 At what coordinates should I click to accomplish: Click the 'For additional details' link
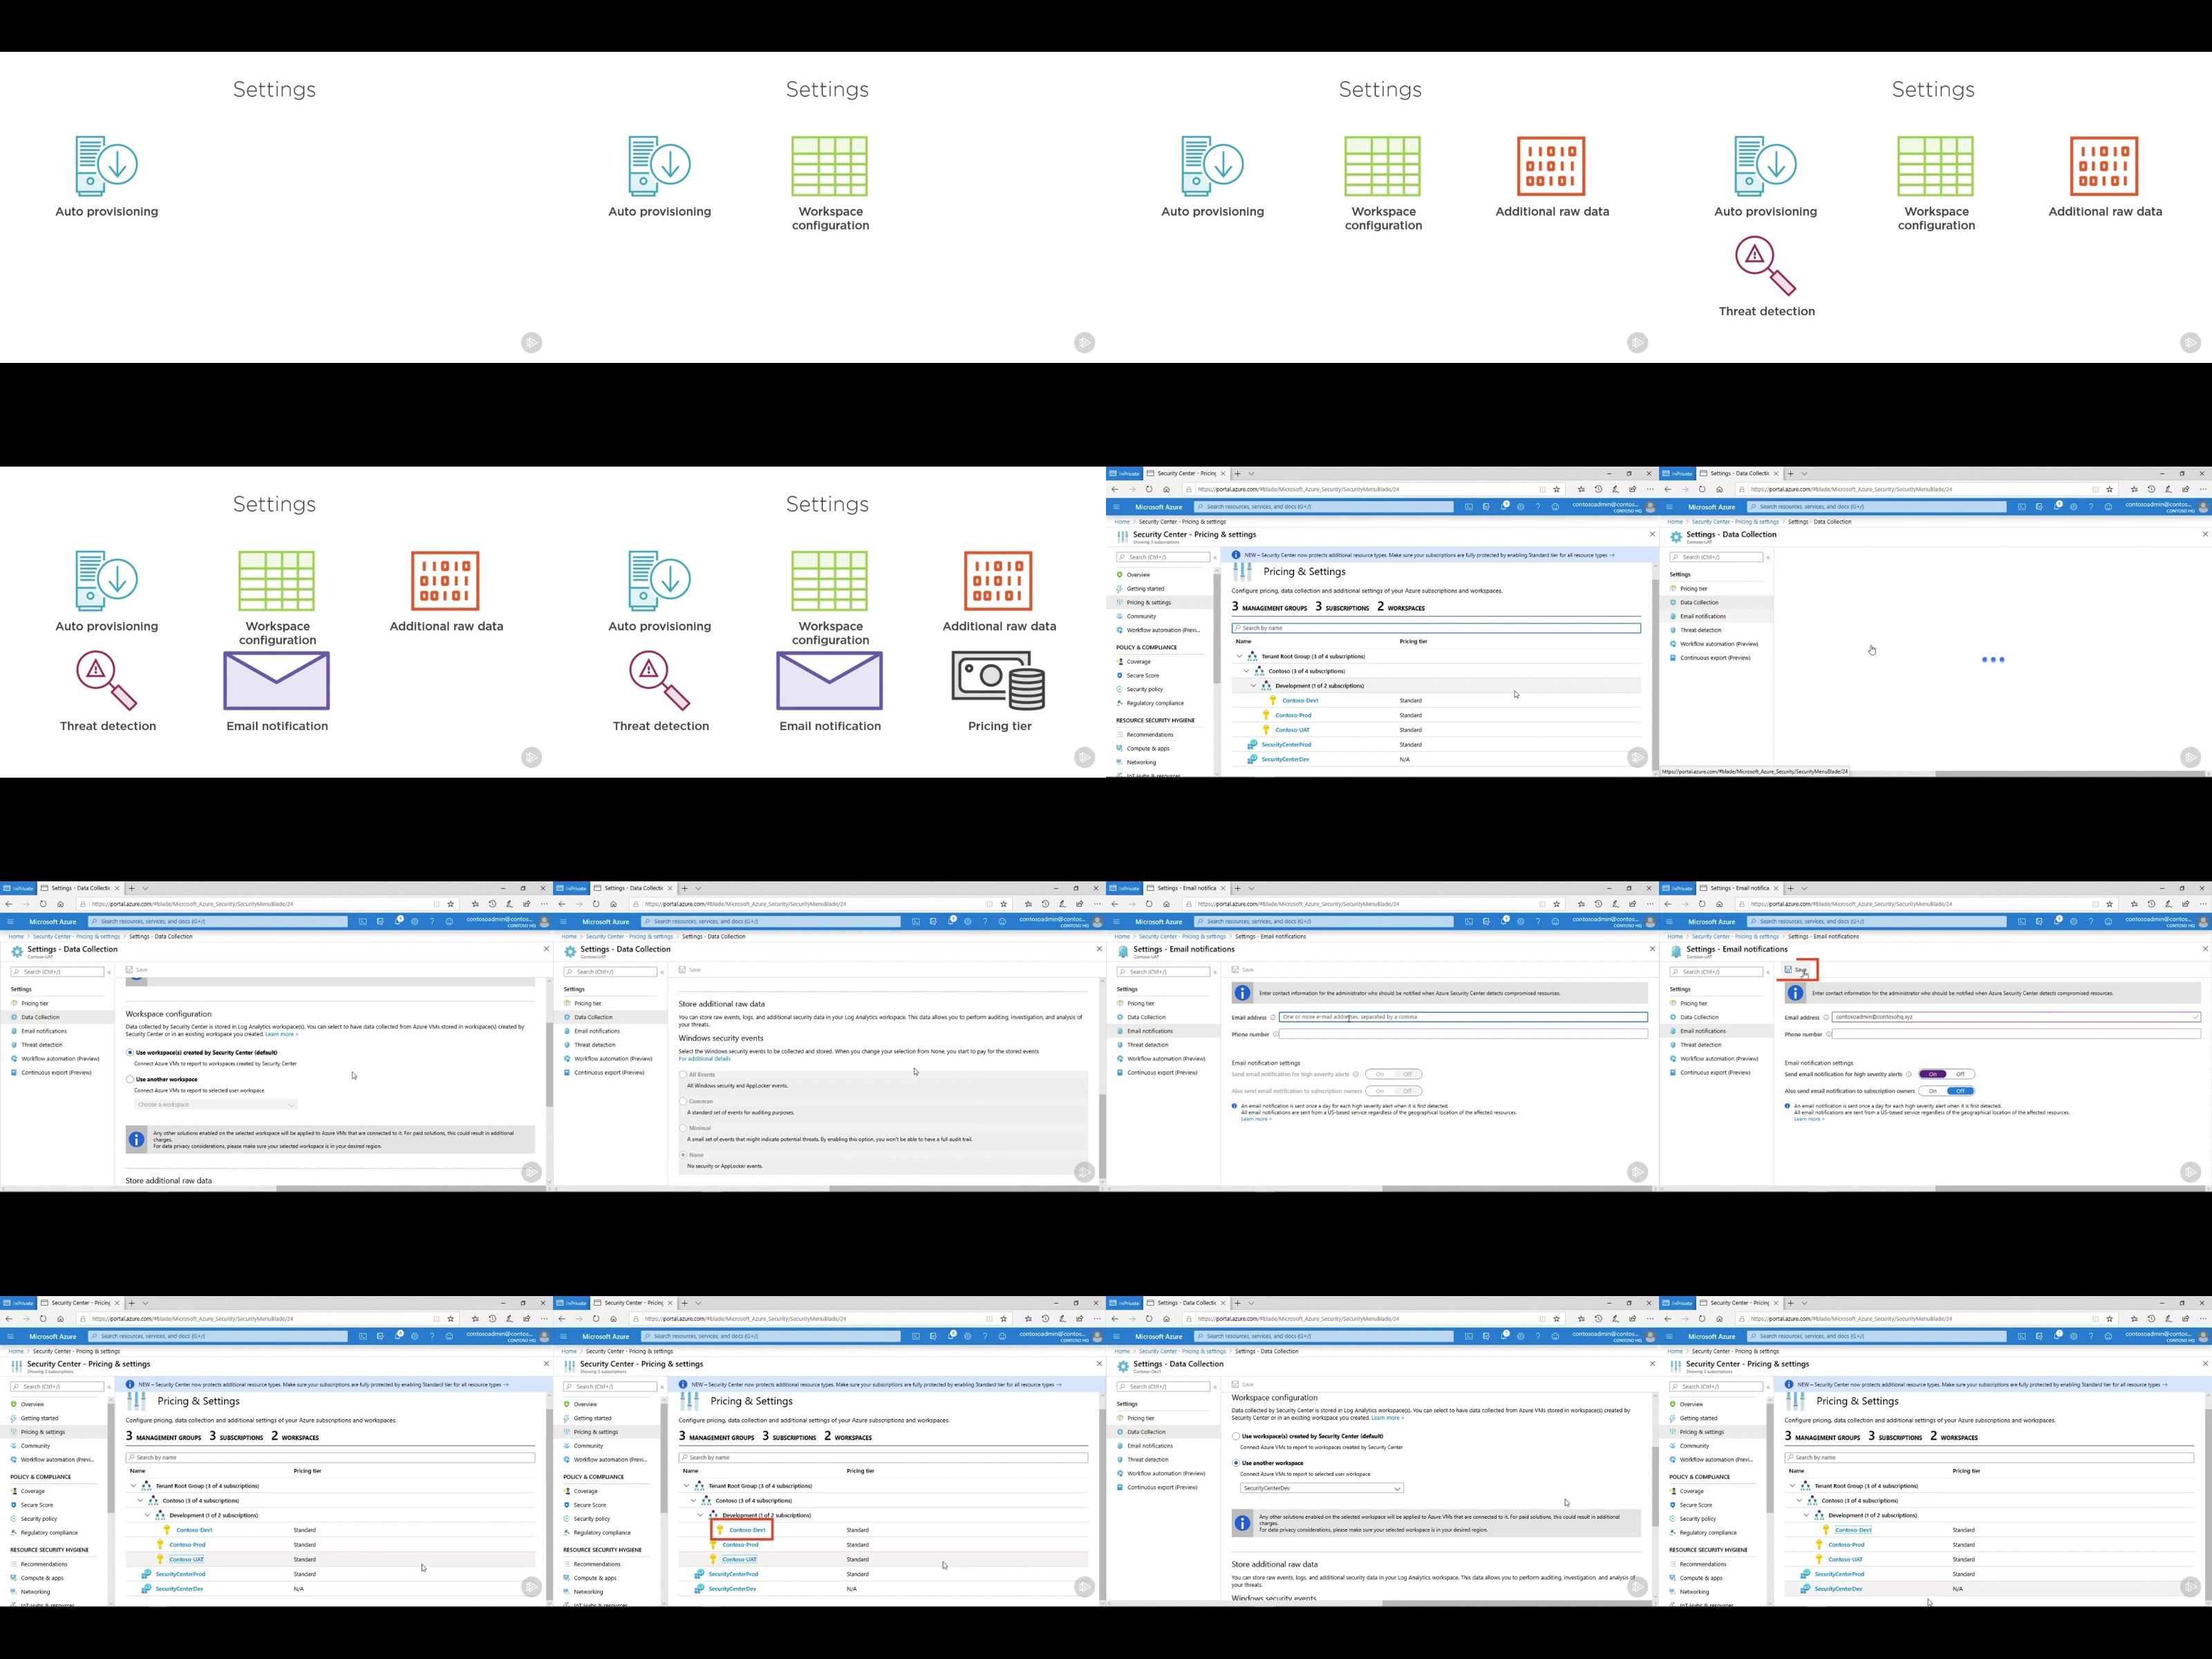click(x=705, y=1059)
